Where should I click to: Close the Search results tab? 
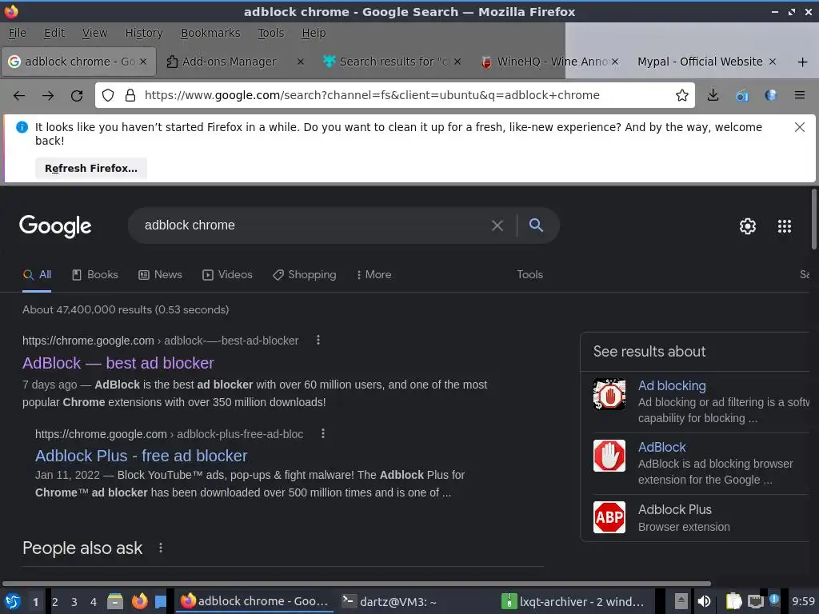457,62
